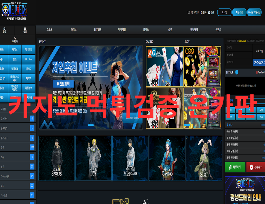Click the deposit icon in left sidebar
Viewport: 265px width, 204px height.
click(4, 29)
